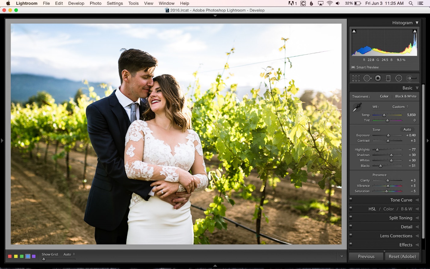The height and width of the screenshot is (269, 430).
Task: Toggle shadow clipping indicator in histogram
Action: 354,31
